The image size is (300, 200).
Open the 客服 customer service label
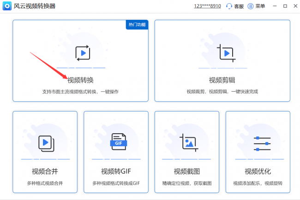[239, 6]
